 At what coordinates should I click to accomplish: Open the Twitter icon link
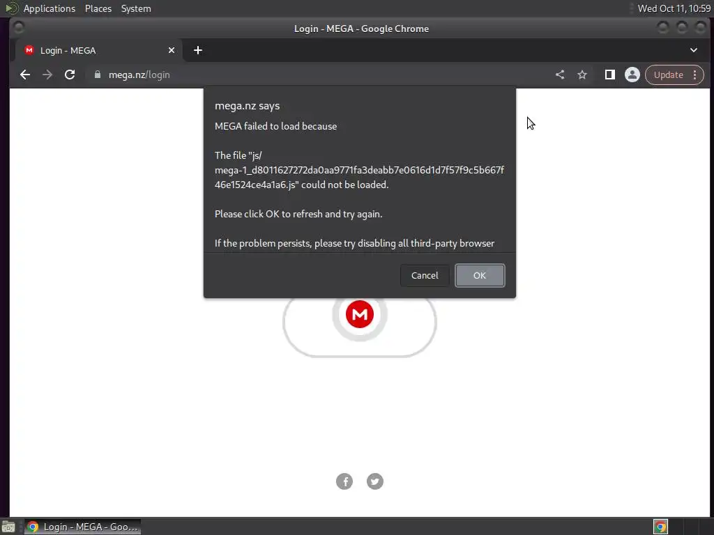click(374, 481)
